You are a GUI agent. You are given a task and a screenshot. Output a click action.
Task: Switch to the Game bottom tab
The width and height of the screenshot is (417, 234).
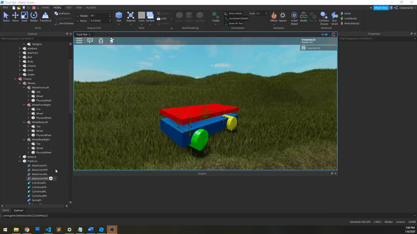pos(6,210)
